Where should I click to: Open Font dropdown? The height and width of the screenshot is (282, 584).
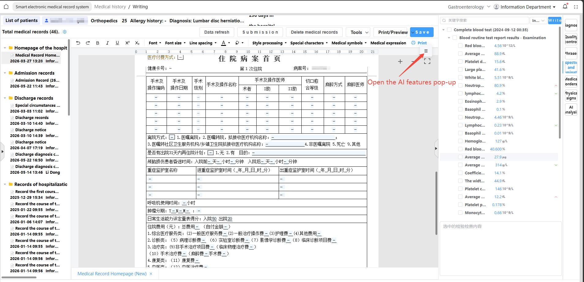pos(155,43)
